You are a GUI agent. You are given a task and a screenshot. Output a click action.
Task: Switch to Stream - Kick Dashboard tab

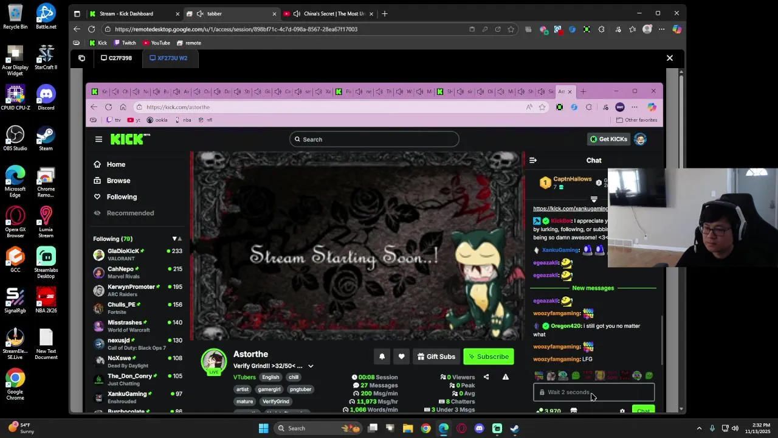pos(134,13)
